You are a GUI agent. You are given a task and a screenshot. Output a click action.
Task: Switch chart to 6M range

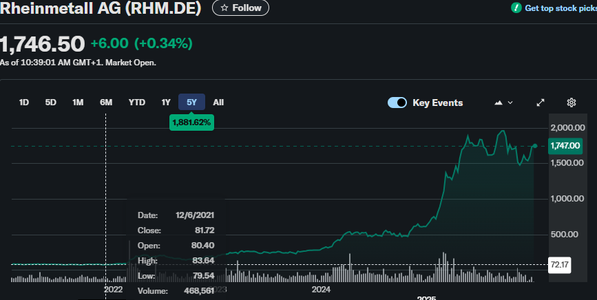(106, 103)
